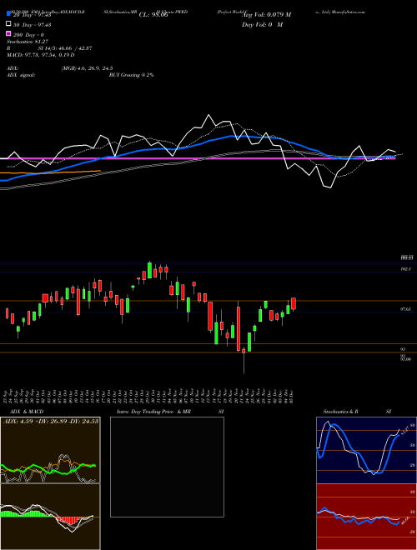Screen dimensions: 417x550
Task: Click the tallest green candlestick near the peak
Action: [150, 270]
